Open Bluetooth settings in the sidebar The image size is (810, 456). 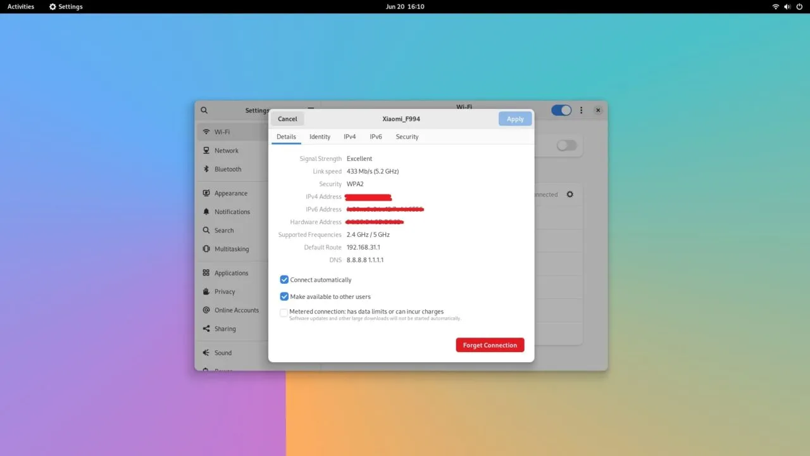click(x=227, y=169)
